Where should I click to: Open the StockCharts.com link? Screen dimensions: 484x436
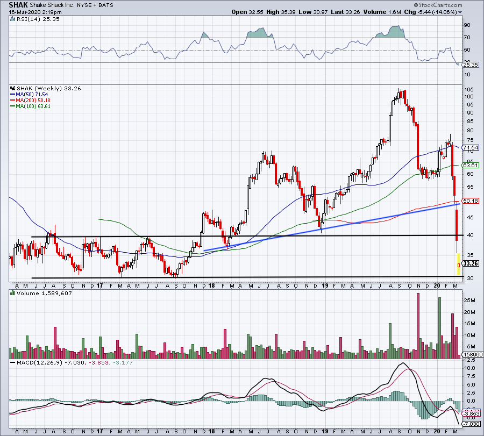pyautogui.click(x=440, y=5)
